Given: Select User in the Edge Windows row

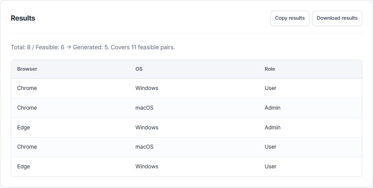Looking at the screenshot, I should tap(271, 167).
